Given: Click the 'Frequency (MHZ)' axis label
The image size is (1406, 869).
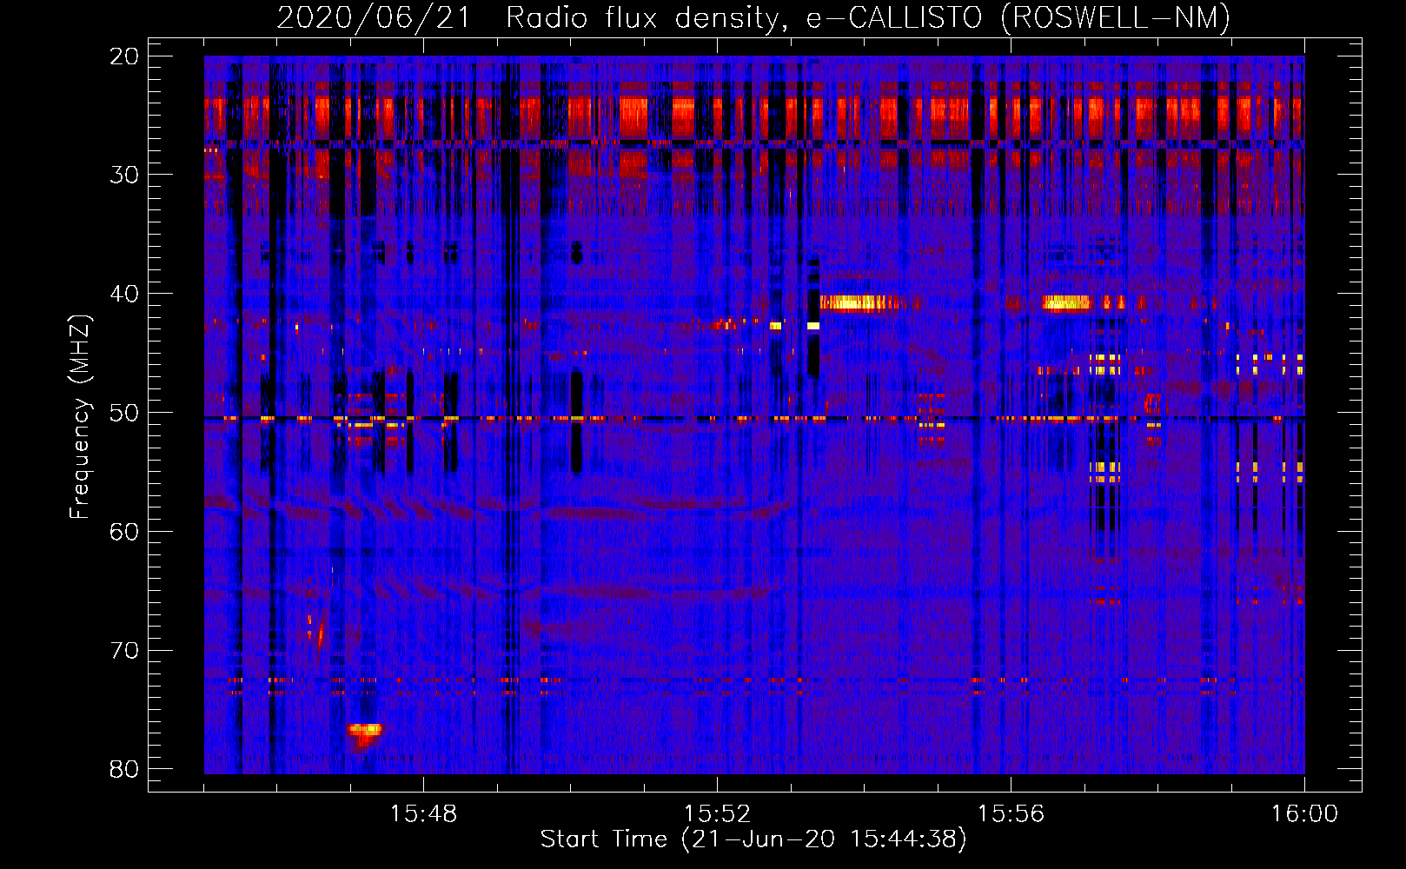Looking at the screenshot, I should pyautogui.click(x=79, y=417).
